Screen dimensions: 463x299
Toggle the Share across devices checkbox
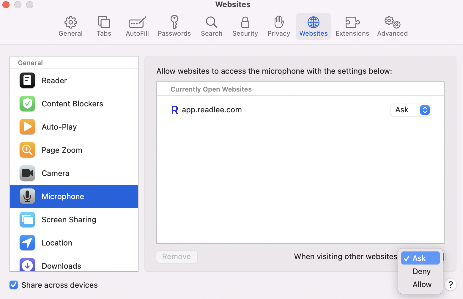tap(14, 285)
